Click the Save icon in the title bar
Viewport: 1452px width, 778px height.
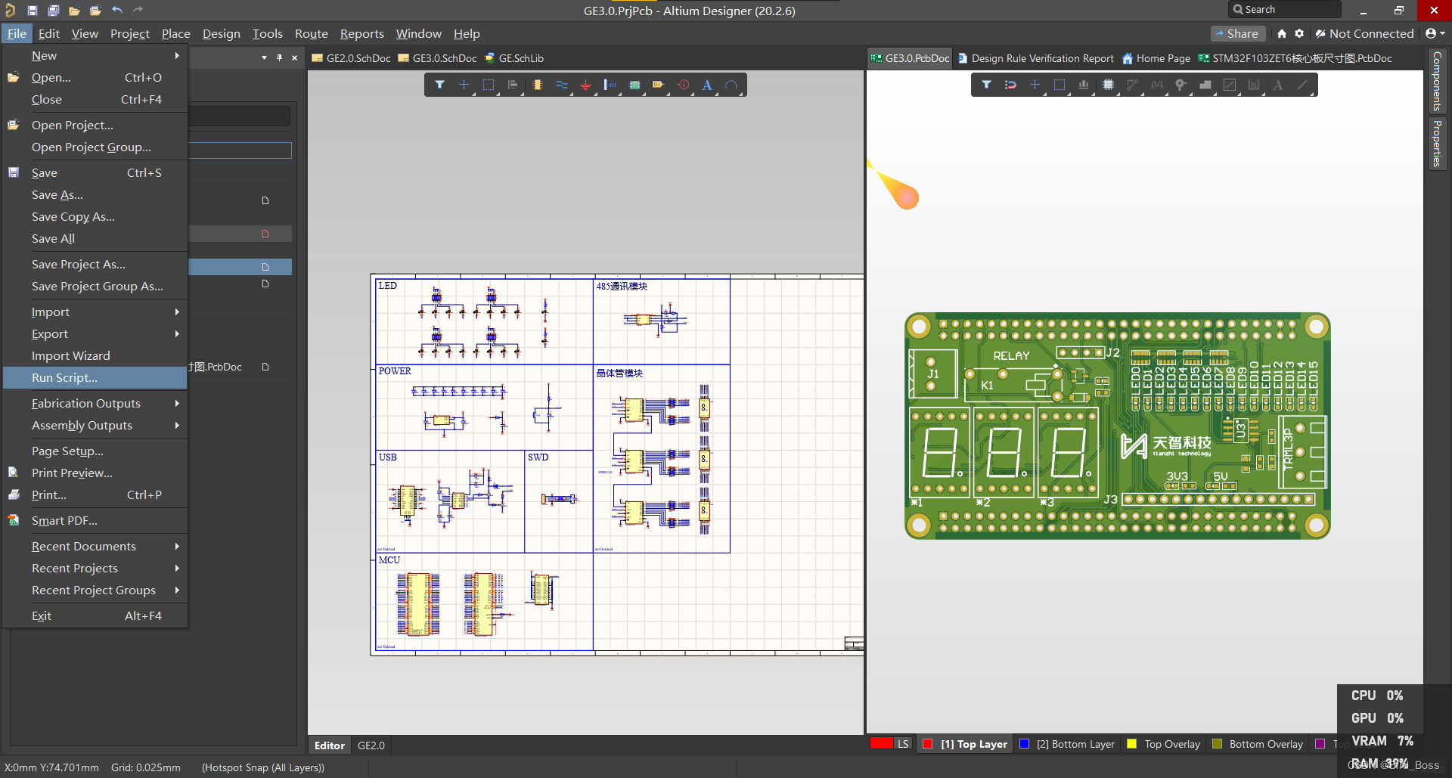[32, 11]
